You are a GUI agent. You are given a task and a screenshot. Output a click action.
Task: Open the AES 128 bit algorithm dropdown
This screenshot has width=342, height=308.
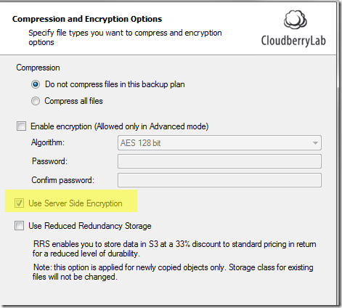[x=219, y=143]
